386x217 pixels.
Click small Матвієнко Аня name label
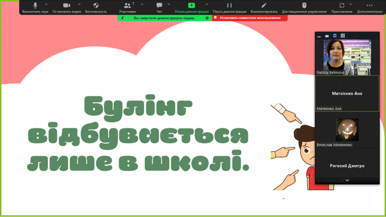pyautogui.click(x=329, y=108)
